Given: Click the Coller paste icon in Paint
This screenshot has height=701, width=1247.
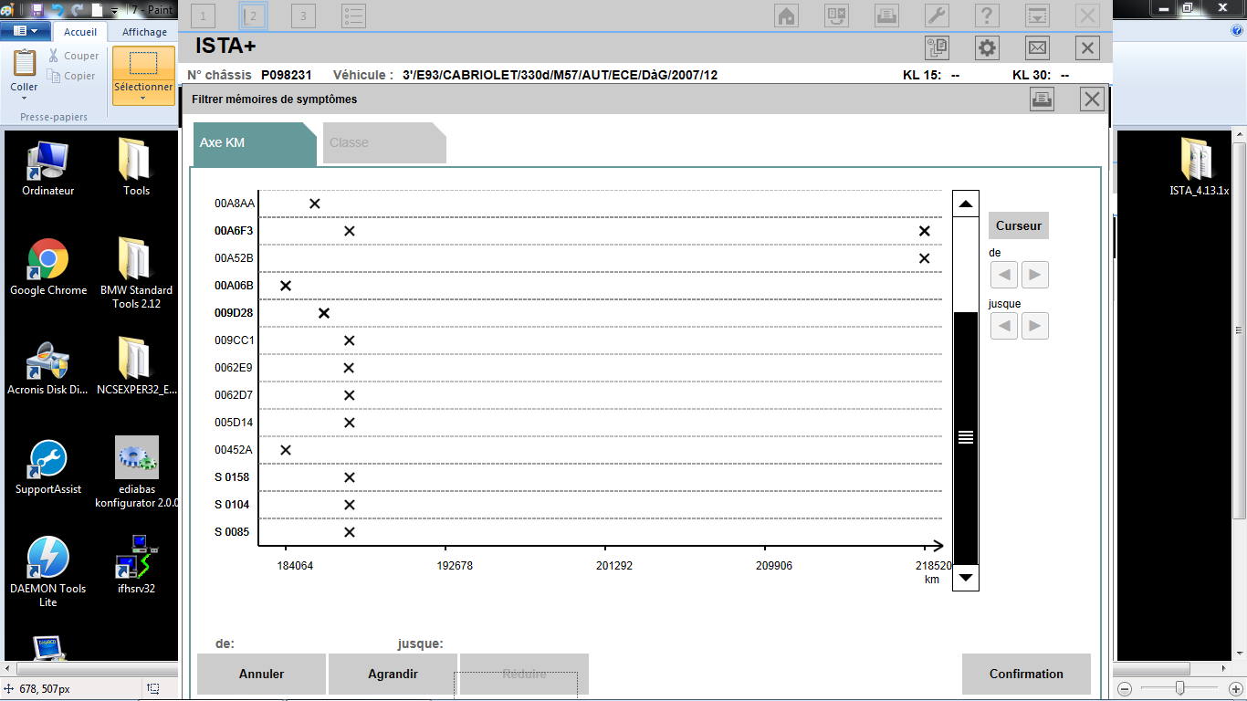Looking at the screenshot, I should tap(25, 63).
